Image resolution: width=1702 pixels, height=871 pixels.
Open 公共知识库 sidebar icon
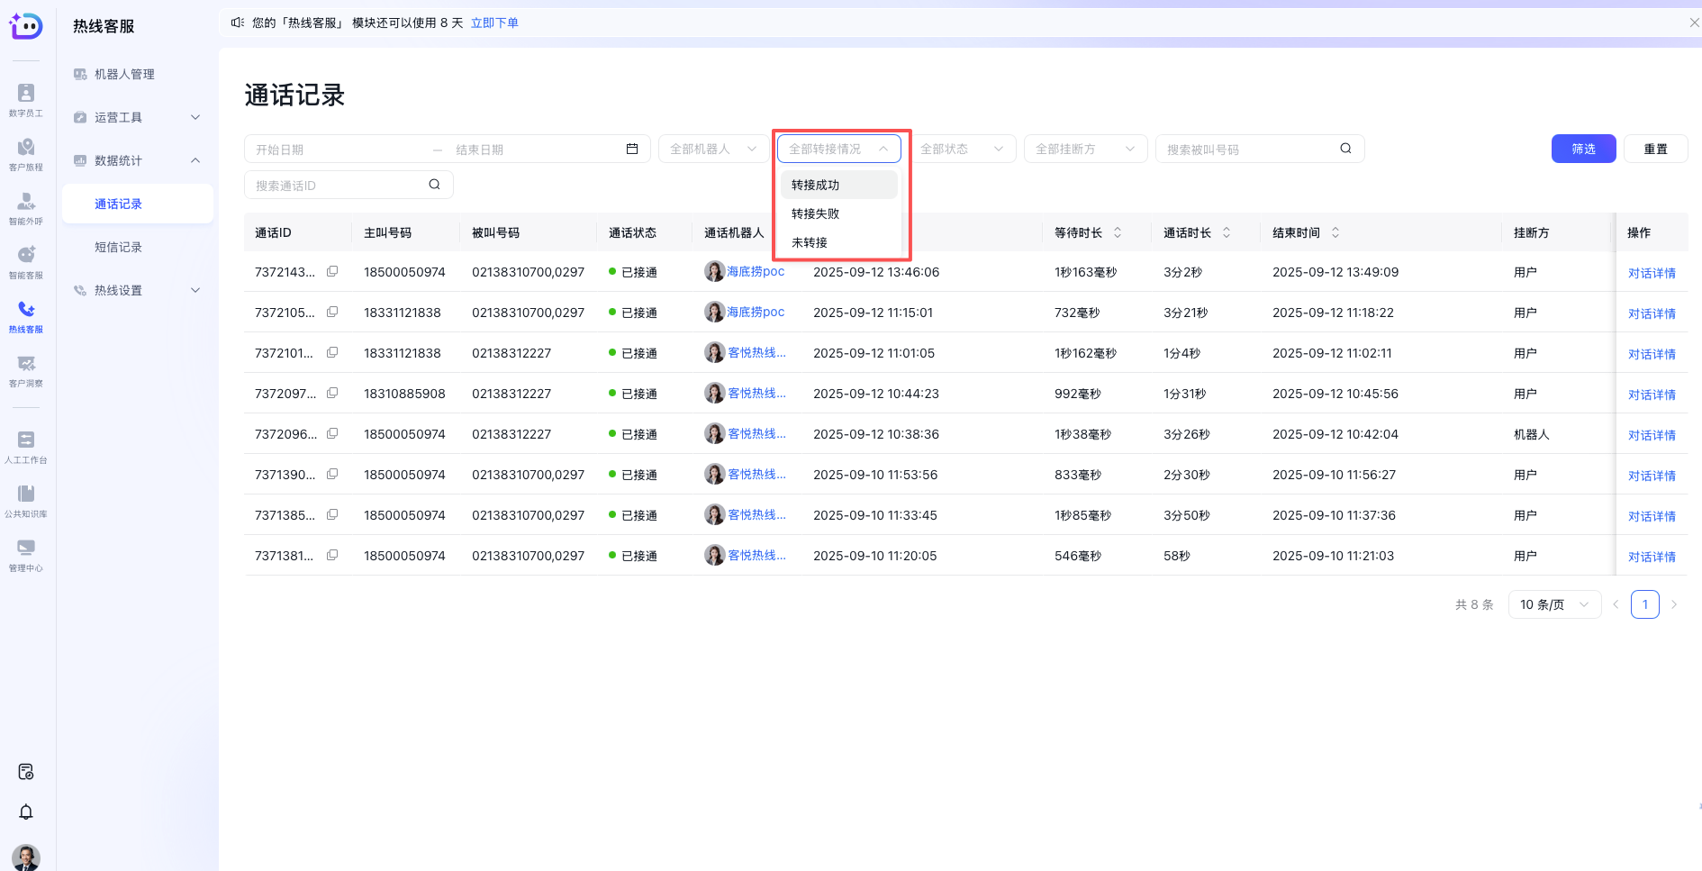tap(26, 500)
